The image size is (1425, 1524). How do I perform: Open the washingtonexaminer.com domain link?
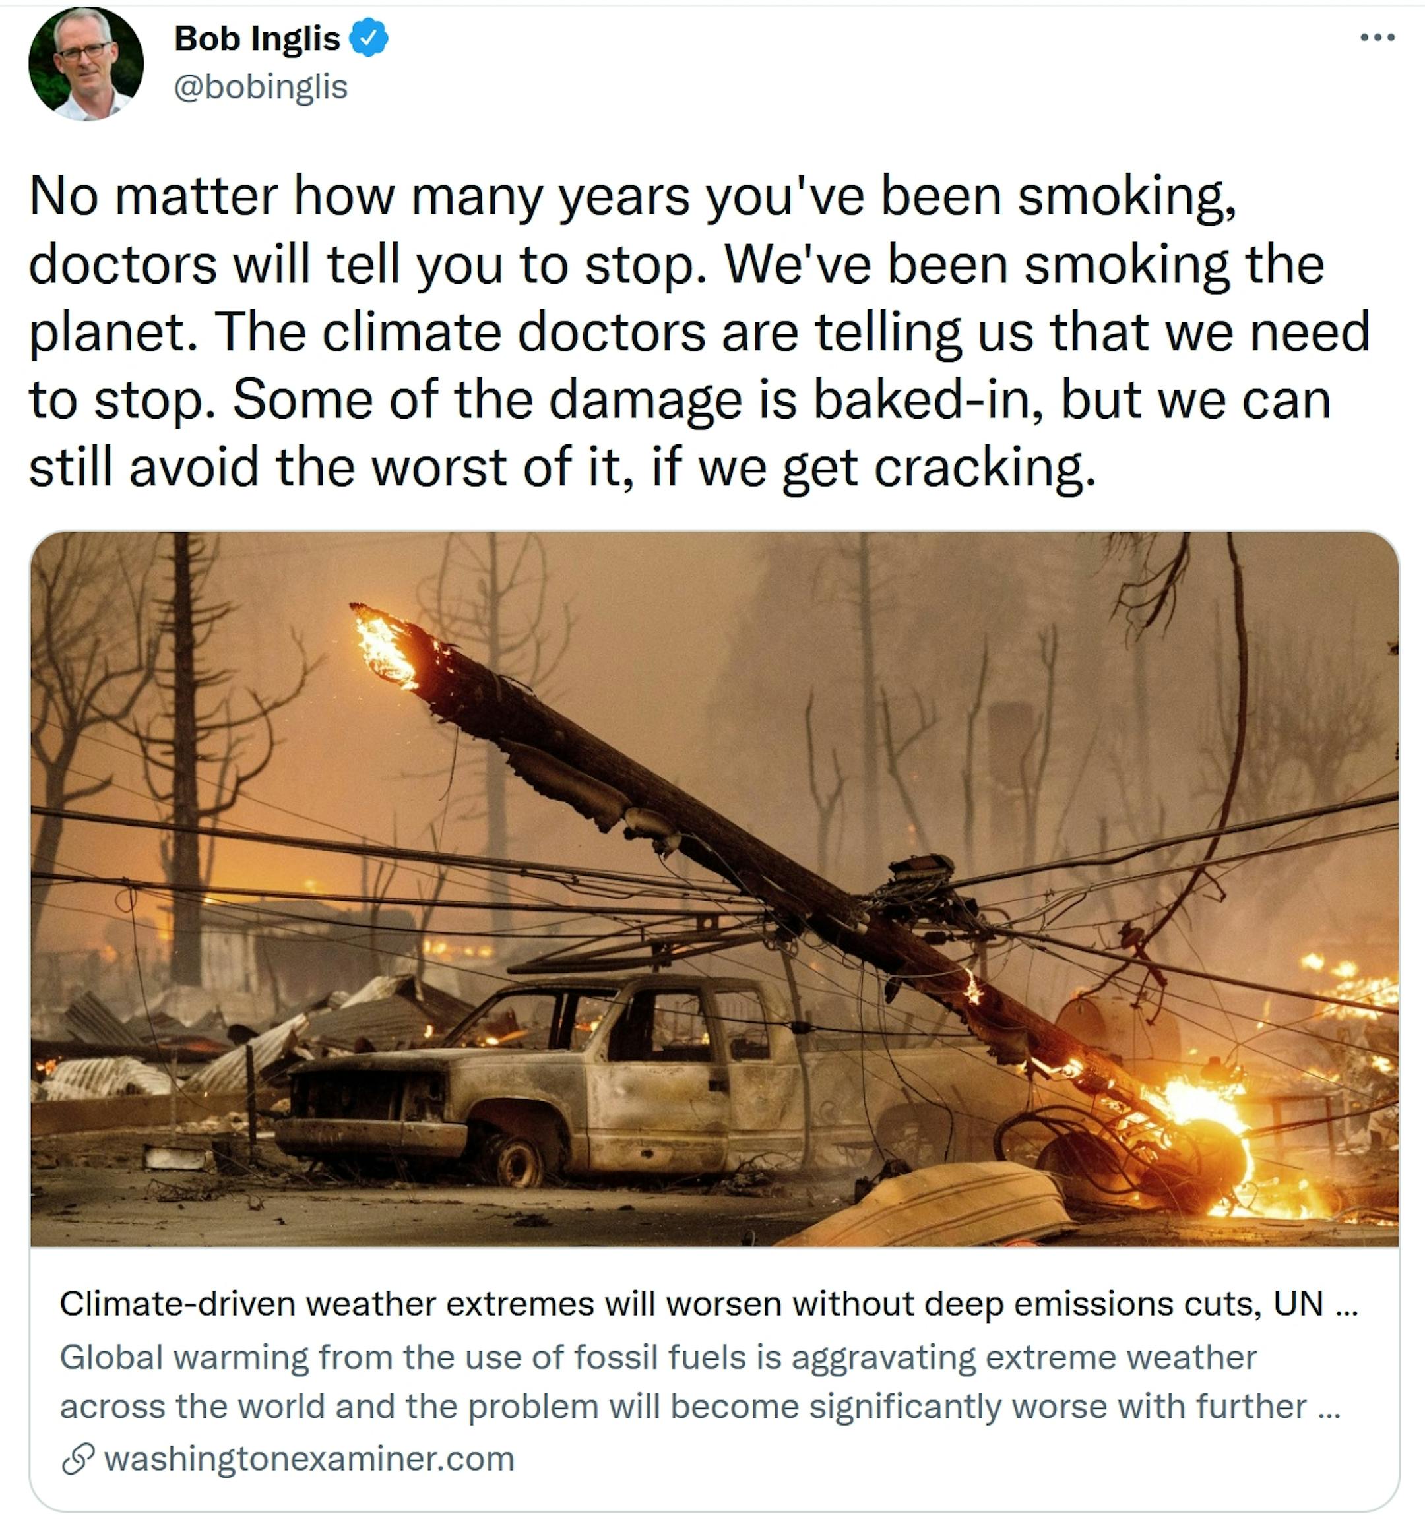pyautogui.click(x=309, y=1459)
